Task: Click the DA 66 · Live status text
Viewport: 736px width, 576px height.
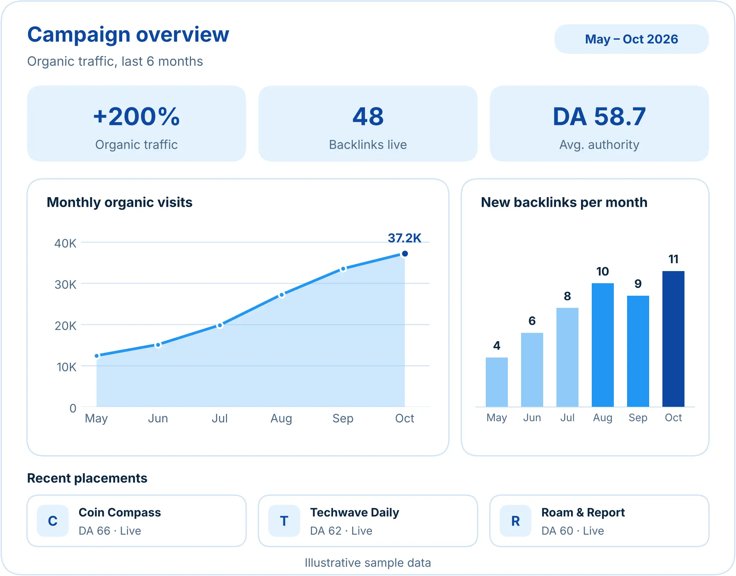Action: coord(110,531)
